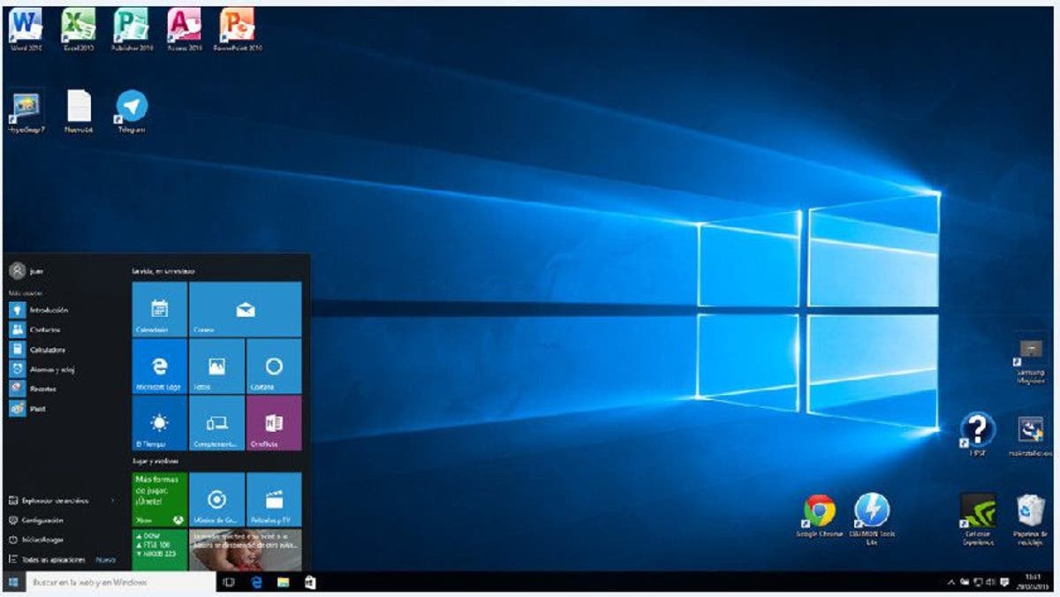1060x597 pixels.
Task: Toggle the Task View button
Action: (x=229, y=583)
